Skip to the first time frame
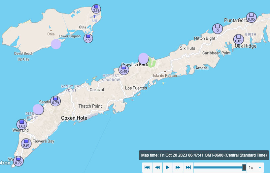The height and width of the screenshot is (173, 270). 147,167
